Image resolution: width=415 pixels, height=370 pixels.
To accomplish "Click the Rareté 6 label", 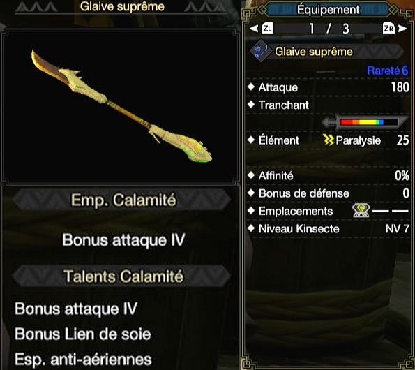I will 388,71.
